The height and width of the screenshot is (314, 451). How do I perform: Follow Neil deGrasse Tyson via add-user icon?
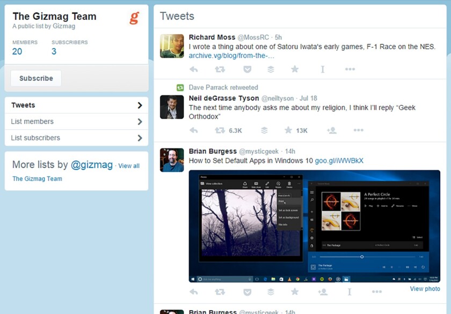pyautogui.click(x=332, y=130)
